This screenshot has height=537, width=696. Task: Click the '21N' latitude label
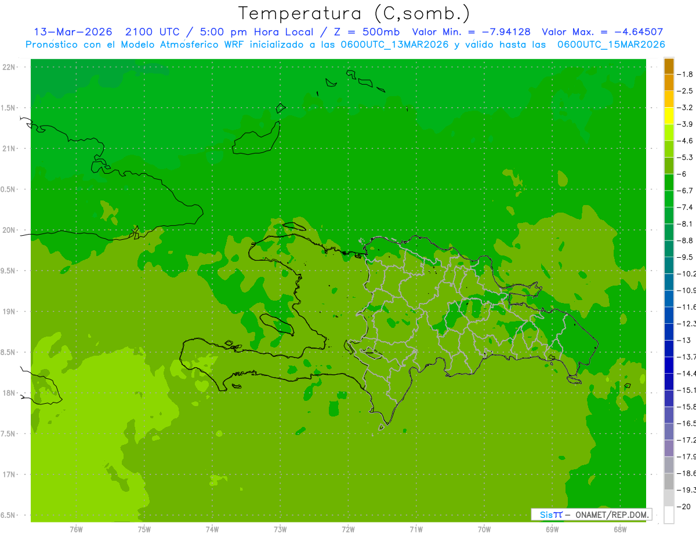(x=9, y=149)
